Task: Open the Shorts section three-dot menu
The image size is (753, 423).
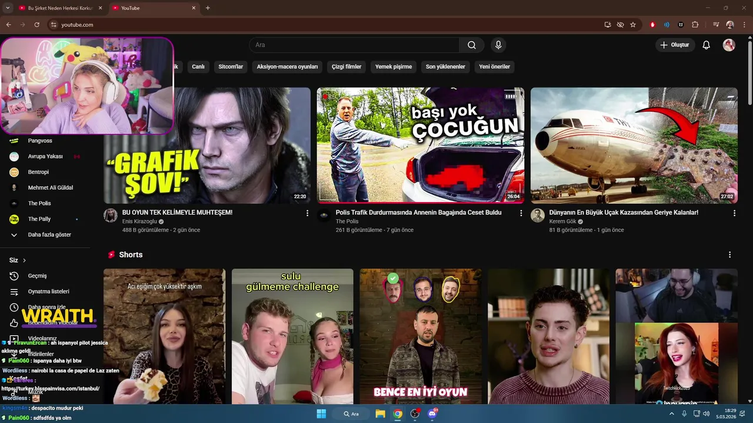Action: pyautogui.click(x=729, y=255)
